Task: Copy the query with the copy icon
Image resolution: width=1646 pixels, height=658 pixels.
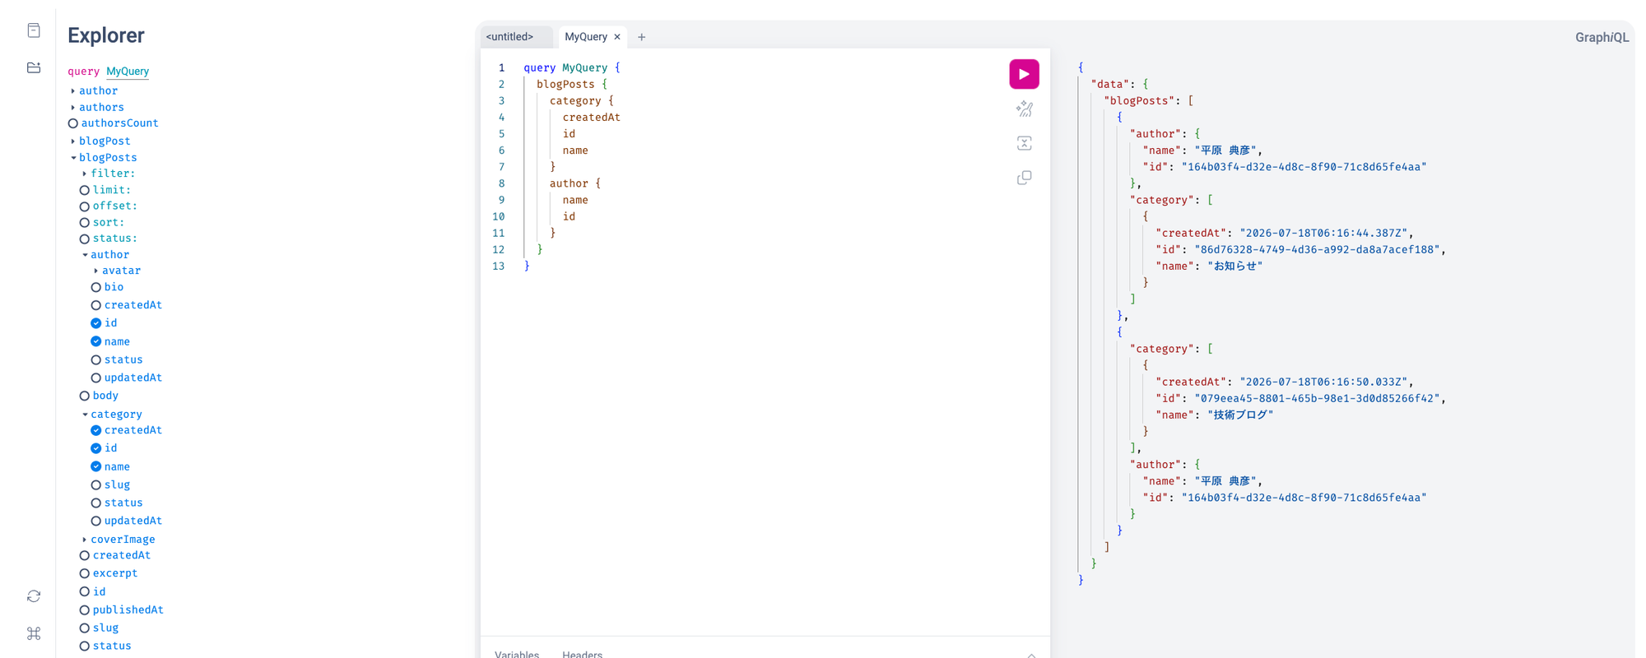Action: pyautogui.click(x=1024, y=178)
